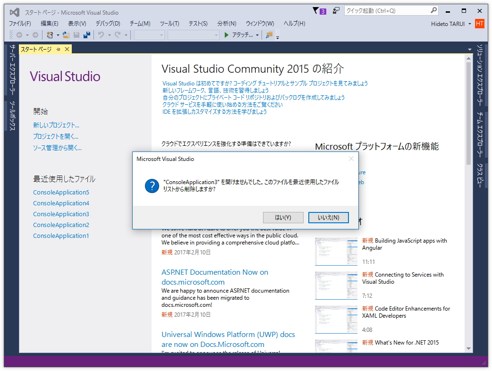Click ソース管理から開く... link
492x371 pixels.
click(57, 148)
